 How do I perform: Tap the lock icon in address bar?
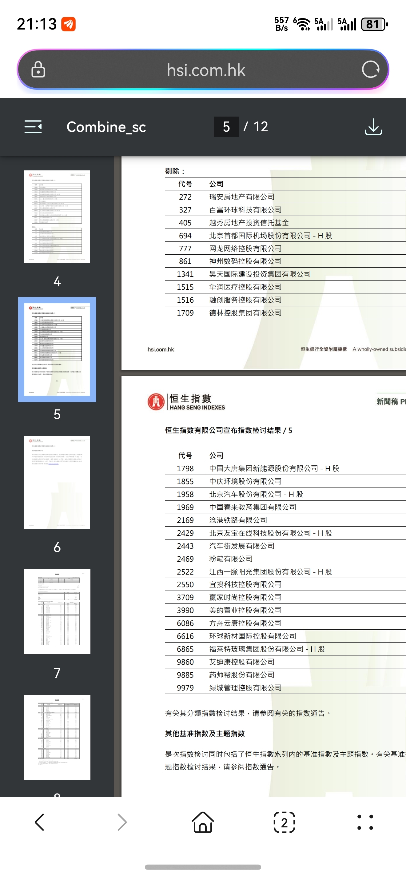(x=38, y=70)
